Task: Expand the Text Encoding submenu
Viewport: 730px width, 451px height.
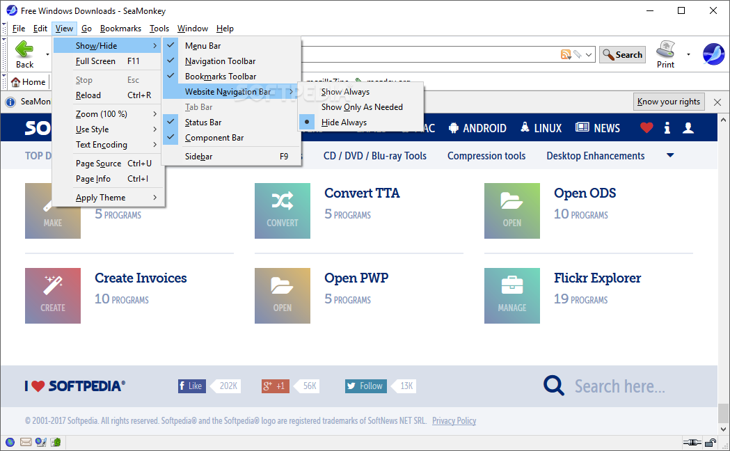Action: (x=108, y=145)
